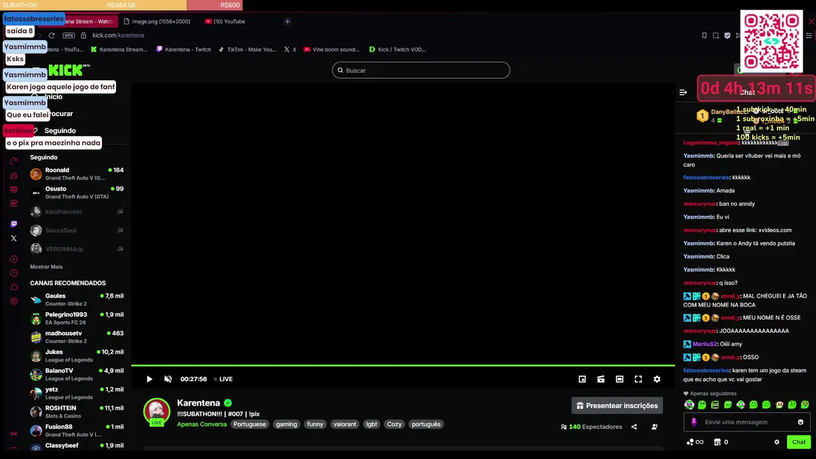
Task: View the 140 Espectadores count
Action: 591,426
